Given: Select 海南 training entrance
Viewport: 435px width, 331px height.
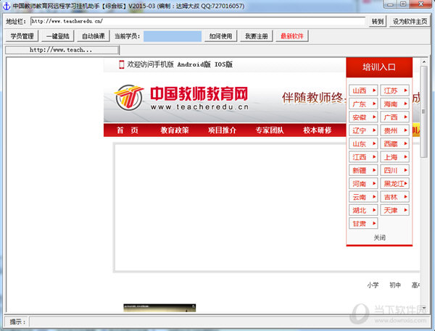Looking at the screenshot, I should click(395, 104).
